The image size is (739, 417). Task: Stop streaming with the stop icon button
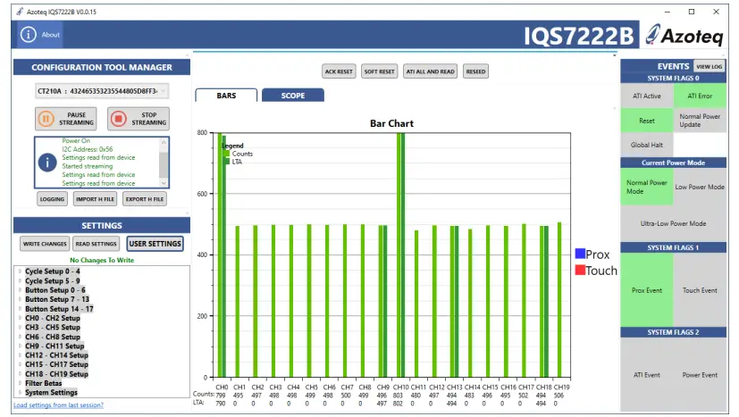tap(118, 118)
